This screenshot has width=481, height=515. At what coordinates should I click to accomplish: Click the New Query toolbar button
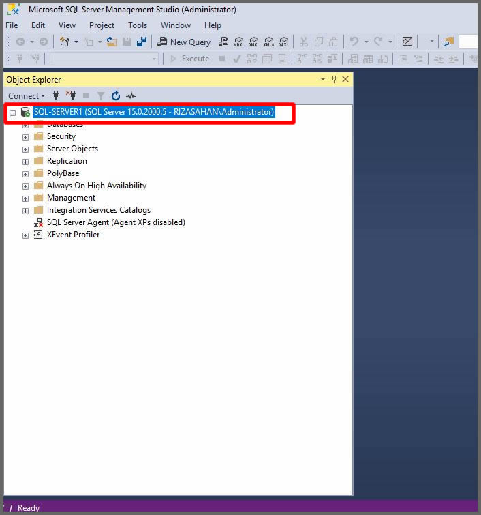click(184, 42)
